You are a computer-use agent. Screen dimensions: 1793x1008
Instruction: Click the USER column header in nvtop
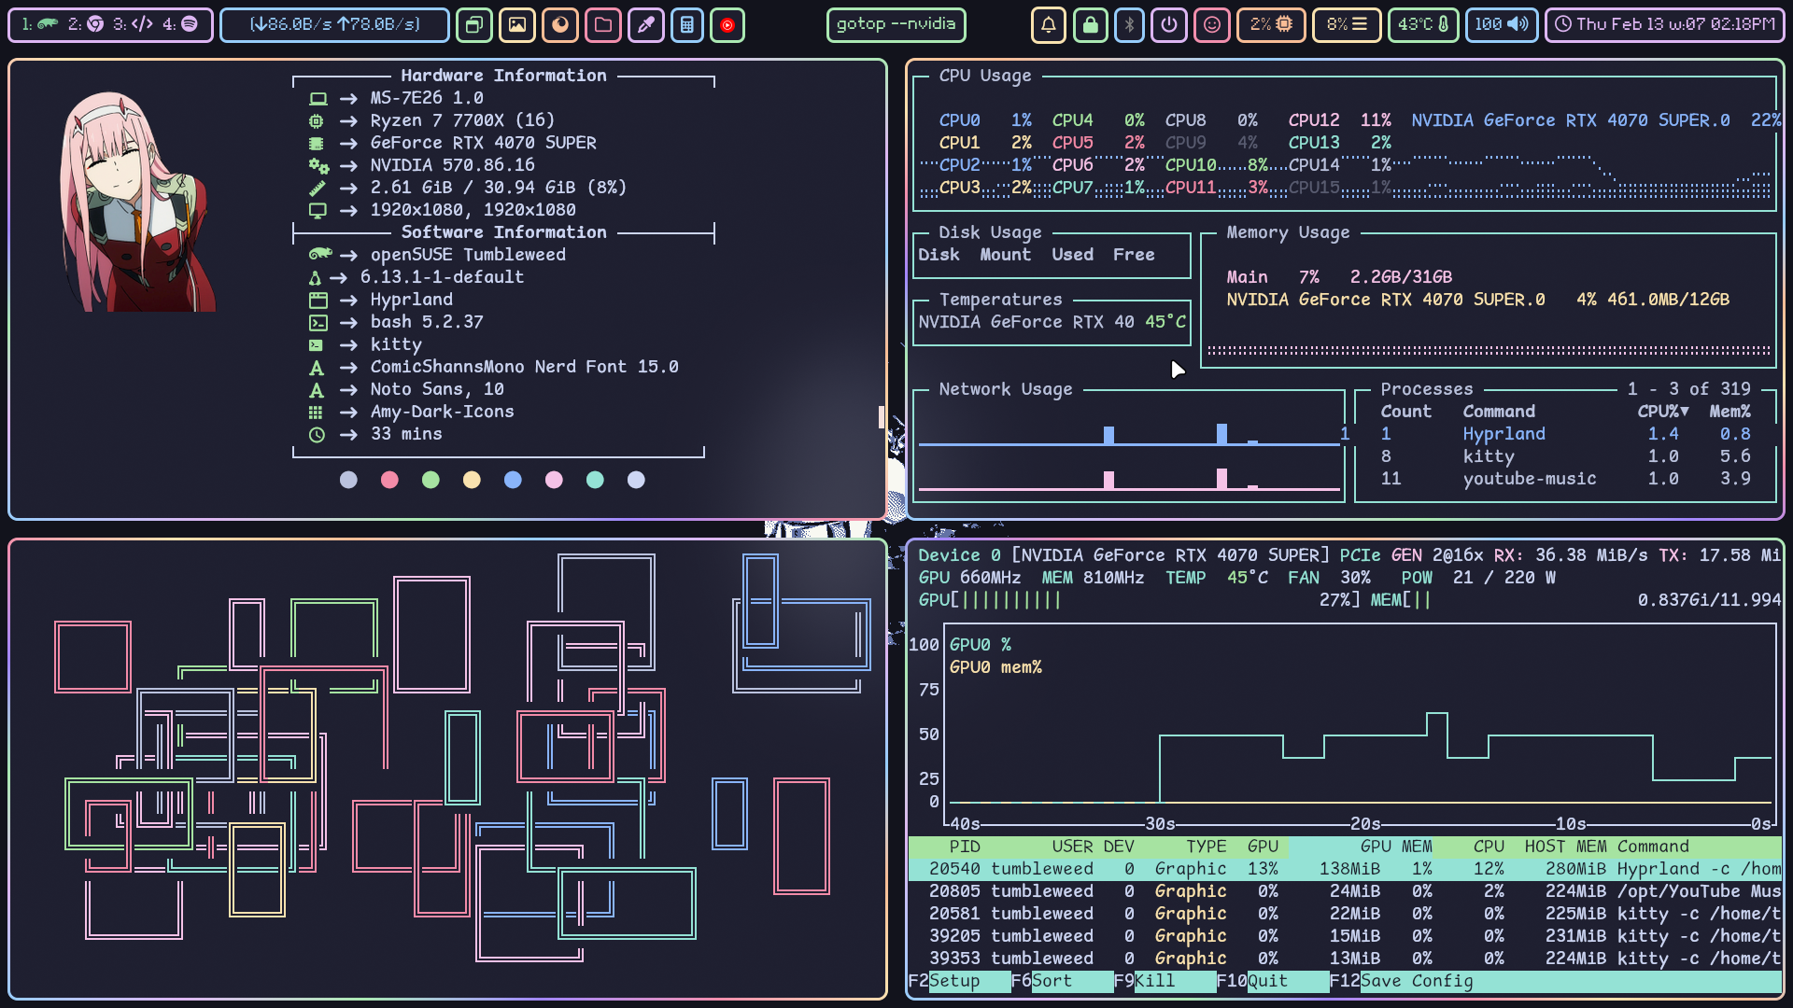1072,847
